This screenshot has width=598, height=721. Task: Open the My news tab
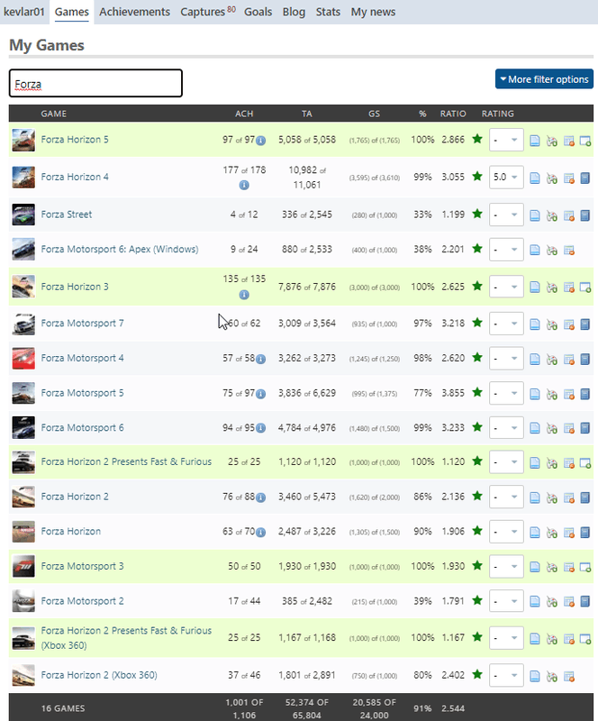click(x=373, y=12)
